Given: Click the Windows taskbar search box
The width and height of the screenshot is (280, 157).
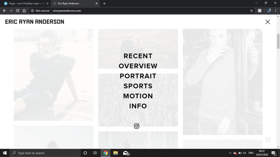Looking at the screenshot, I should (45, 153).
